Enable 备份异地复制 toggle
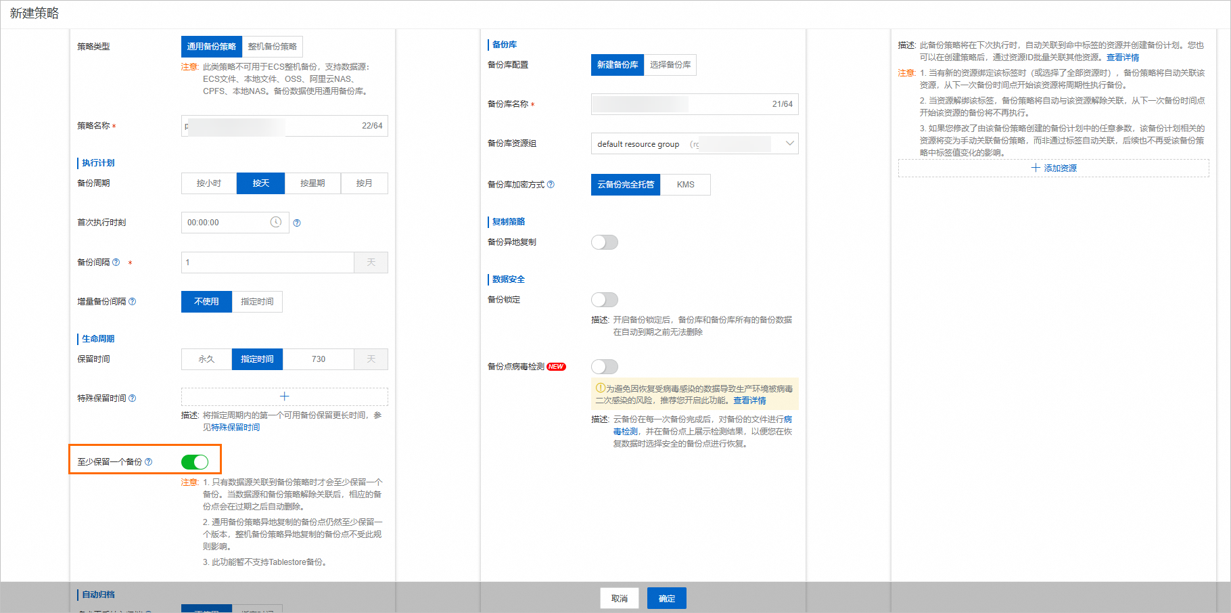Screen dimensions: 1231x613 605,242
